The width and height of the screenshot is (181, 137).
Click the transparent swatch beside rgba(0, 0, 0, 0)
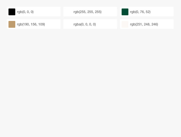[68, 24]
